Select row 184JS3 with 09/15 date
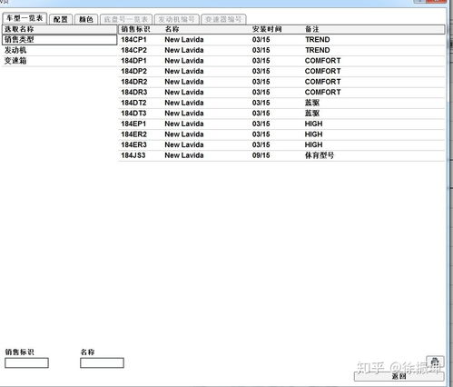 pyautogui.click(x=281, y=155)
